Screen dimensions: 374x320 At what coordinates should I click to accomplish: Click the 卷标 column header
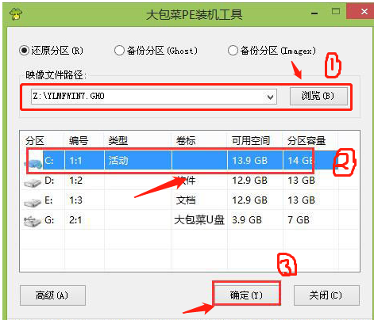click(186, 141)
